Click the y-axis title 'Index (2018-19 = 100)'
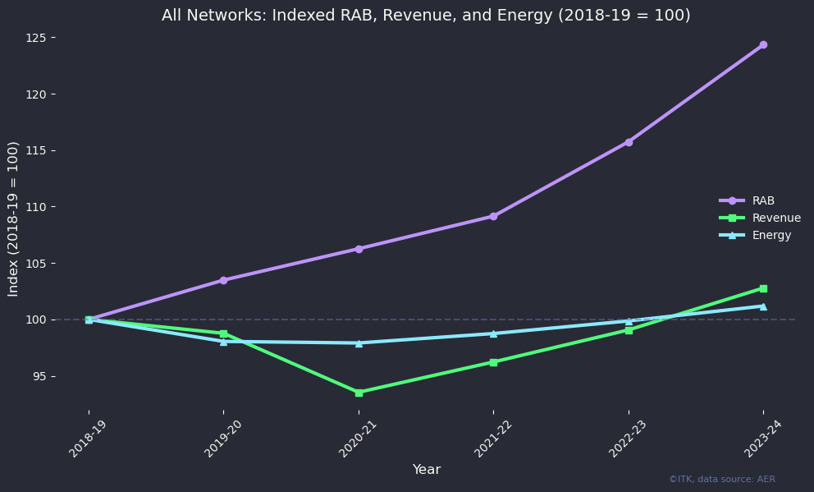Image resolution: width=814 pixels, height=492 pixels. tap(13, 218)
